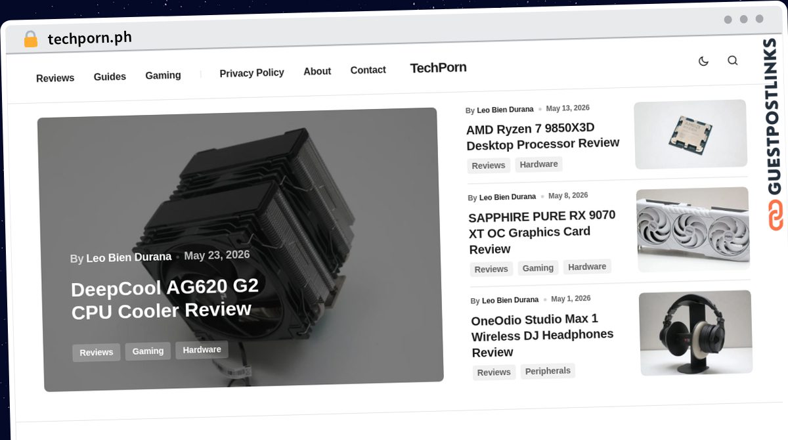Click Reviews tag under SAPPHIRE article
This screenshot has height=440, width=788.
pos(491,269)
